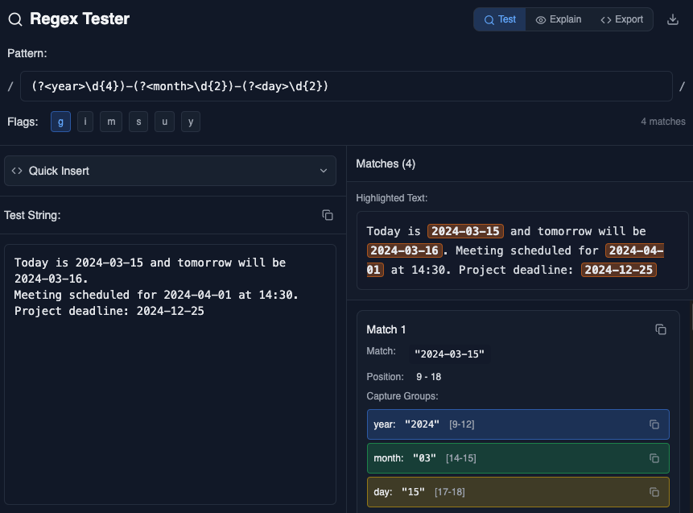
Task: Click the Highlighted Text label
Action: coord(392,198)
